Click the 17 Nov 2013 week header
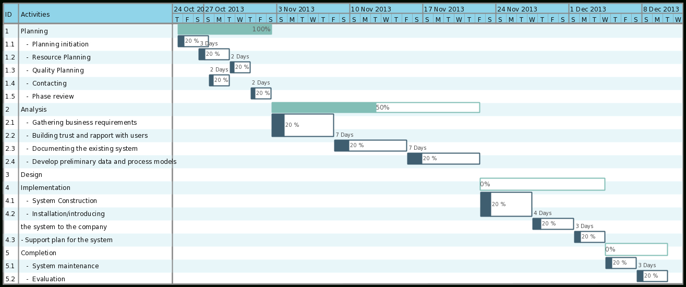686x287 pixels. click(459, 9)
